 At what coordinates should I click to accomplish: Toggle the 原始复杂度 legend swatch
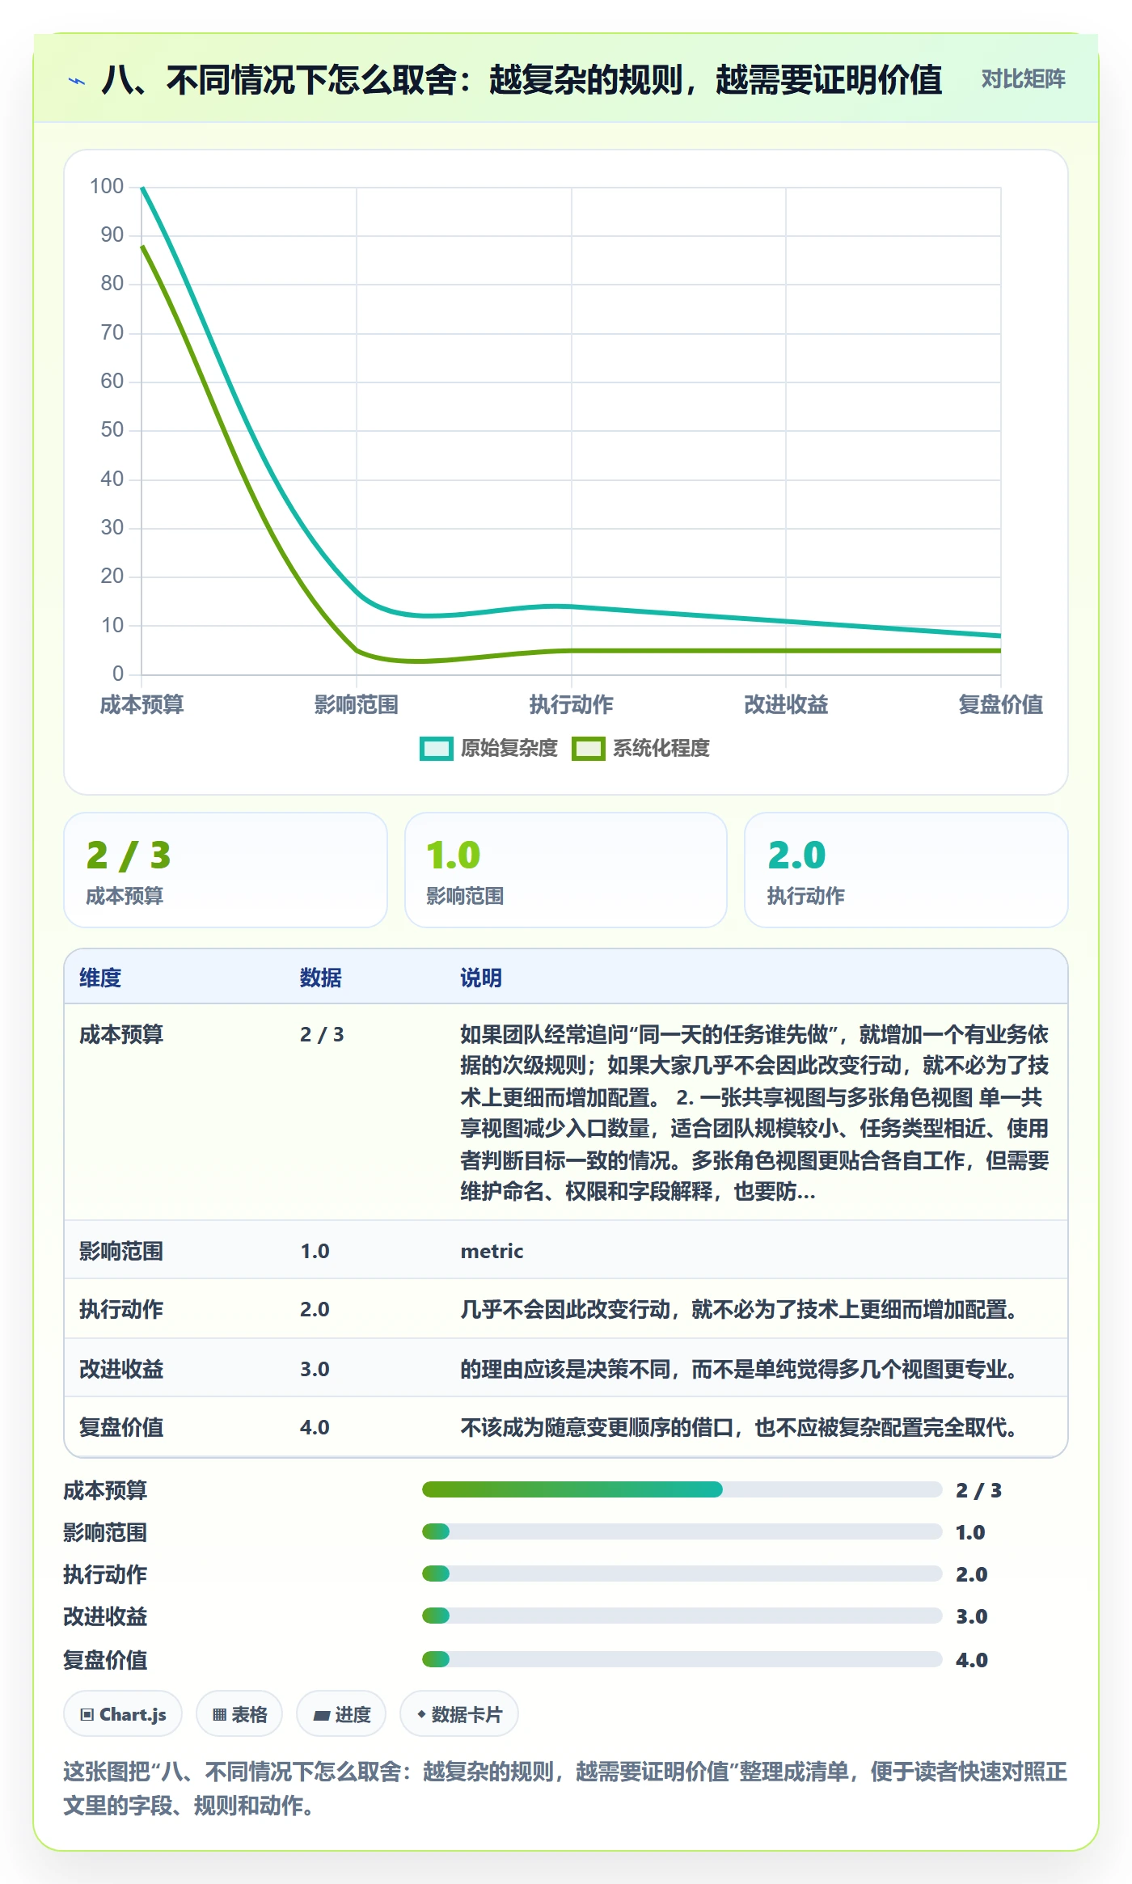click(437, 749)
